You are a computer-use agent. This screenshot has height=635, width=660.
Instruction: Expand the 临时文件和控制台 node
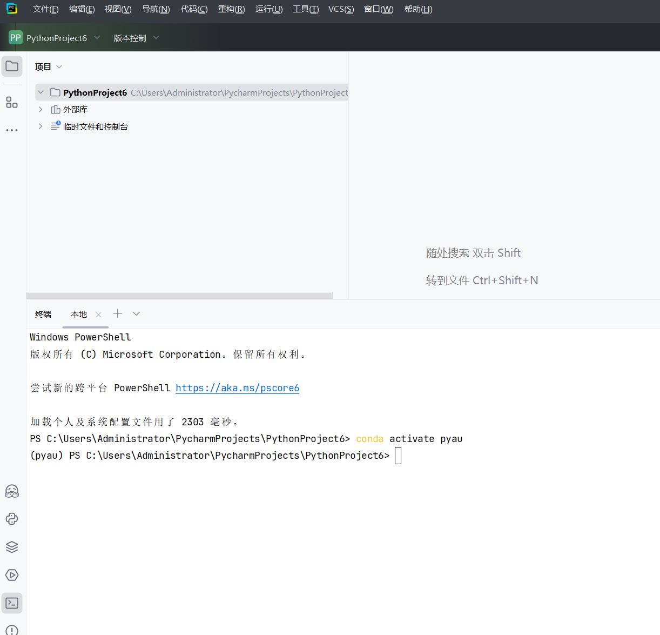point(41,126)
